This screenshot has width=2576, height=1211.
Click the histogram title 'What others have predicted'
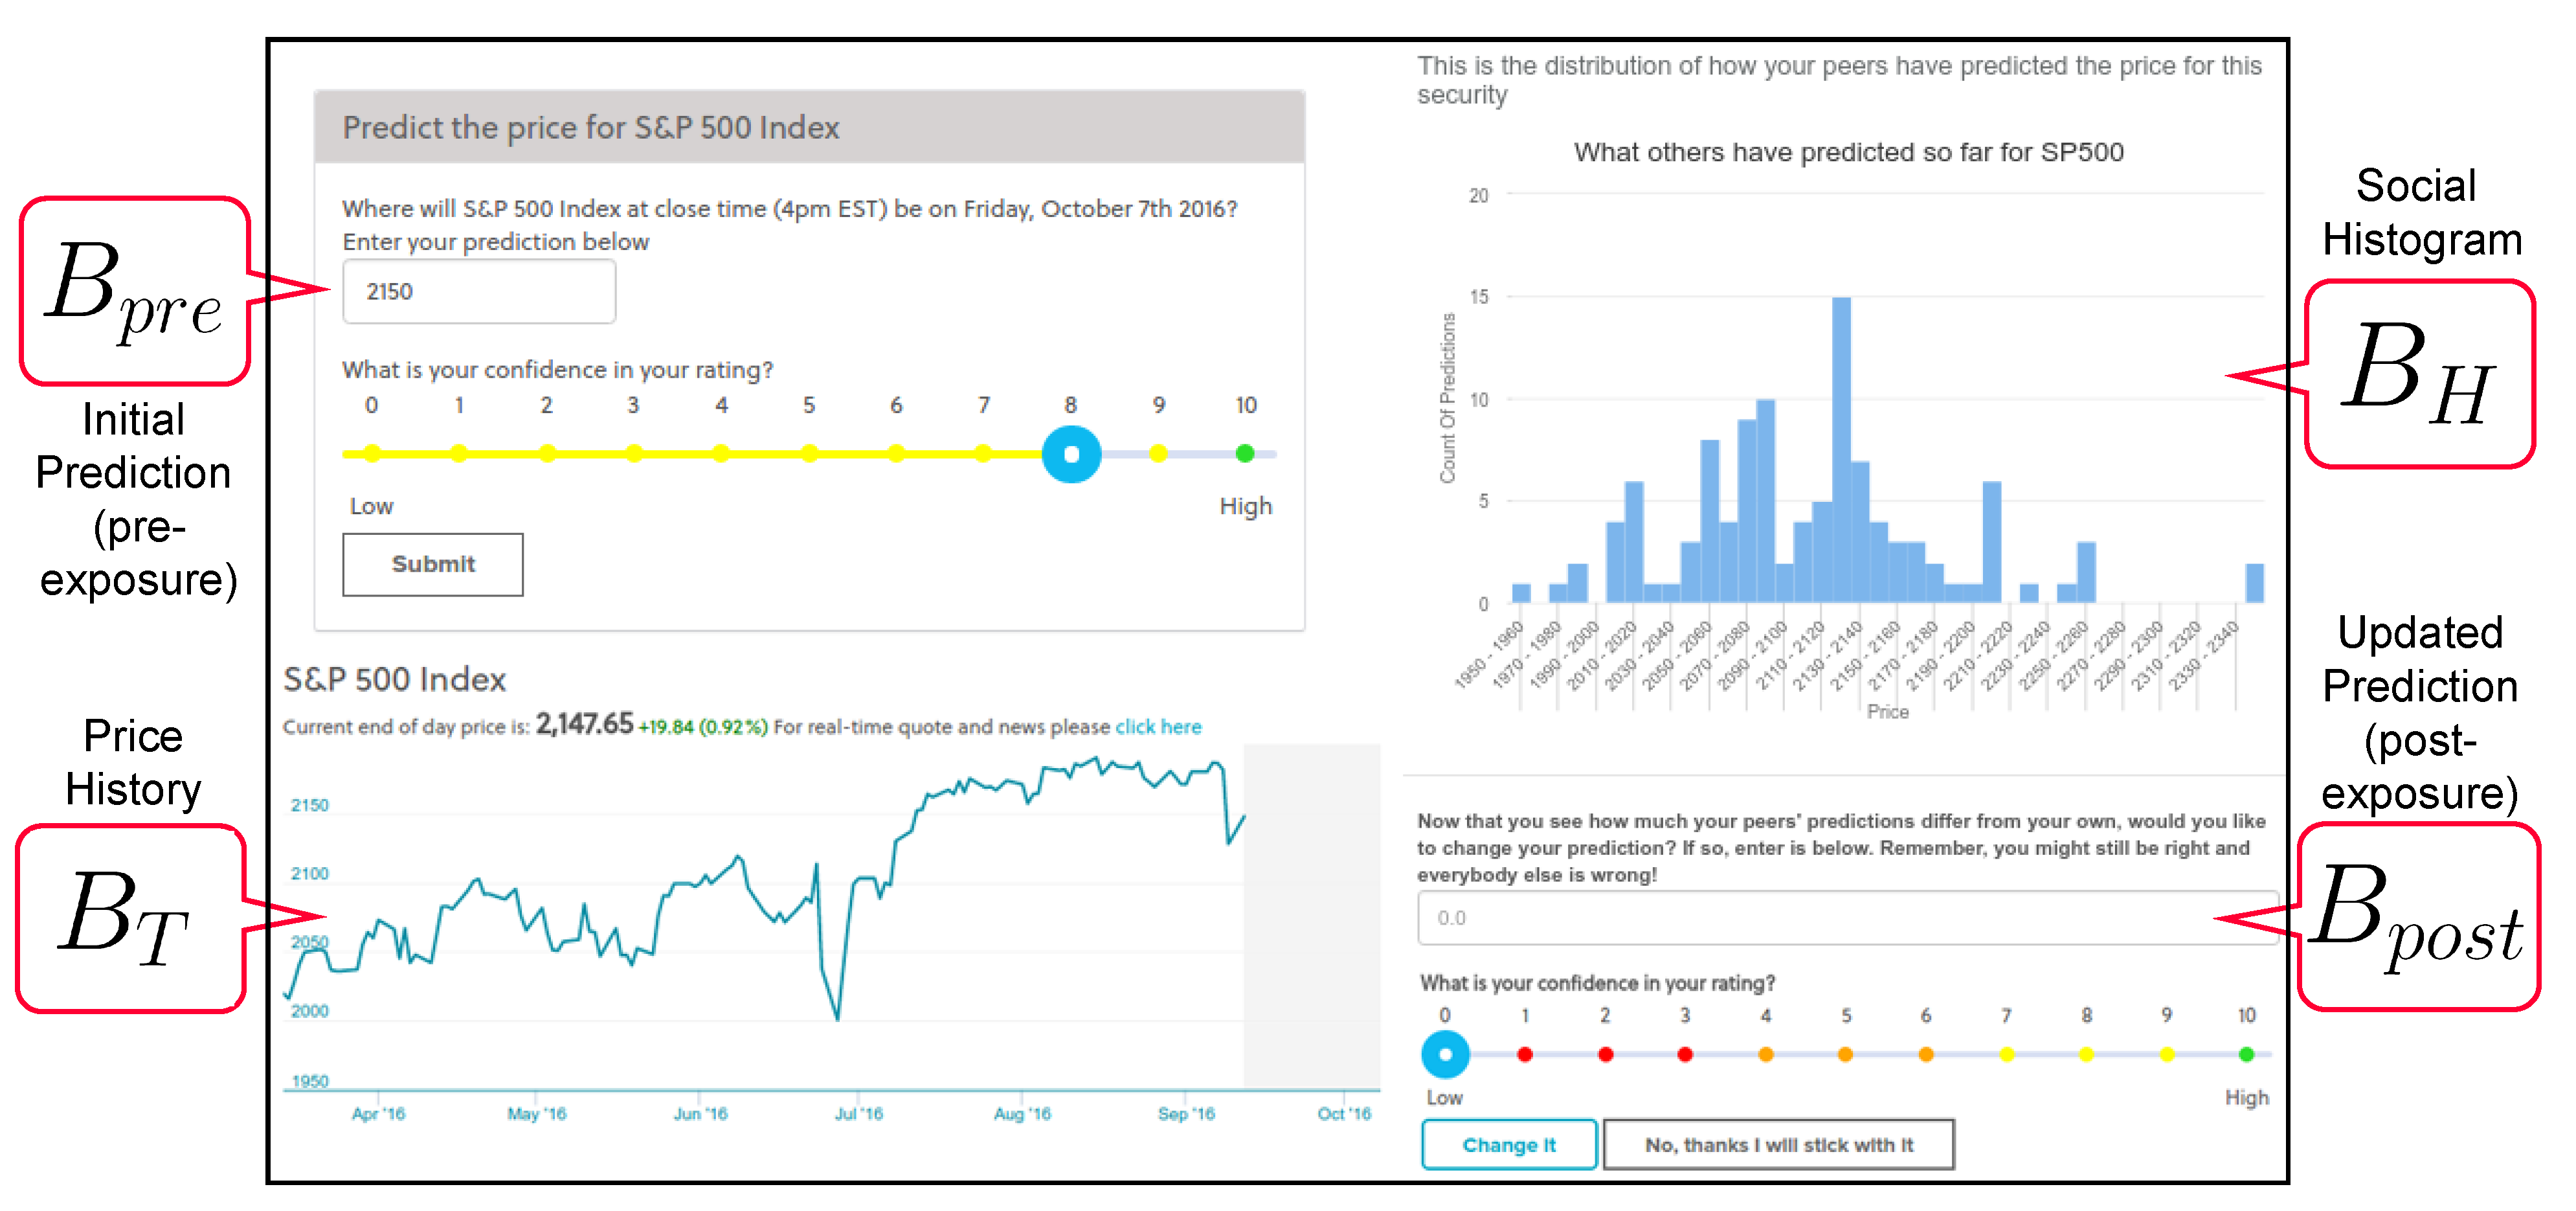1848,152
